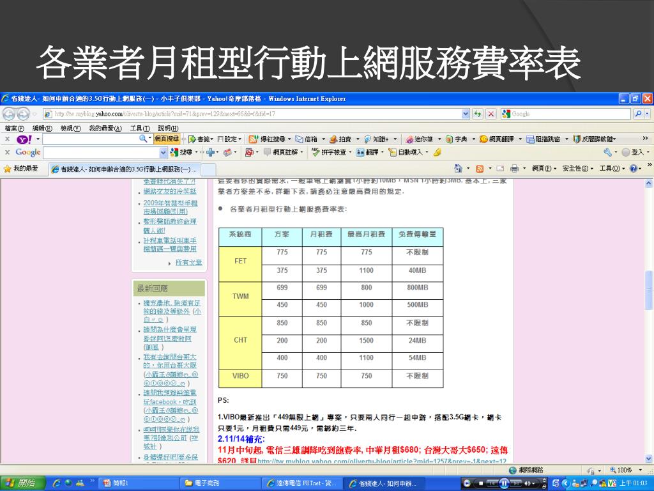Image resolution: width=654 pixels, height=491 pixels.
Task: Open the 編輯(E) menu
Action: point(42,128)
